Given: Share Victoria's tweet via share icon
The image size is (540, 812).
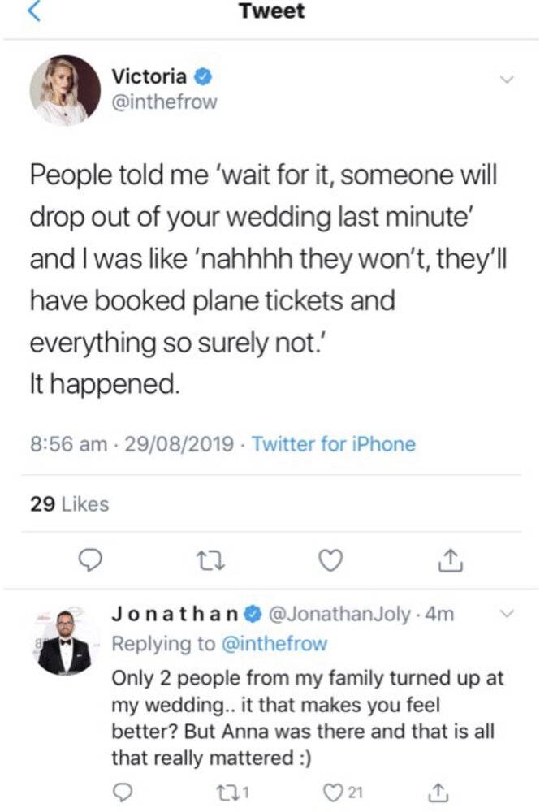Looking at the screenshot, I should [450, 560].
